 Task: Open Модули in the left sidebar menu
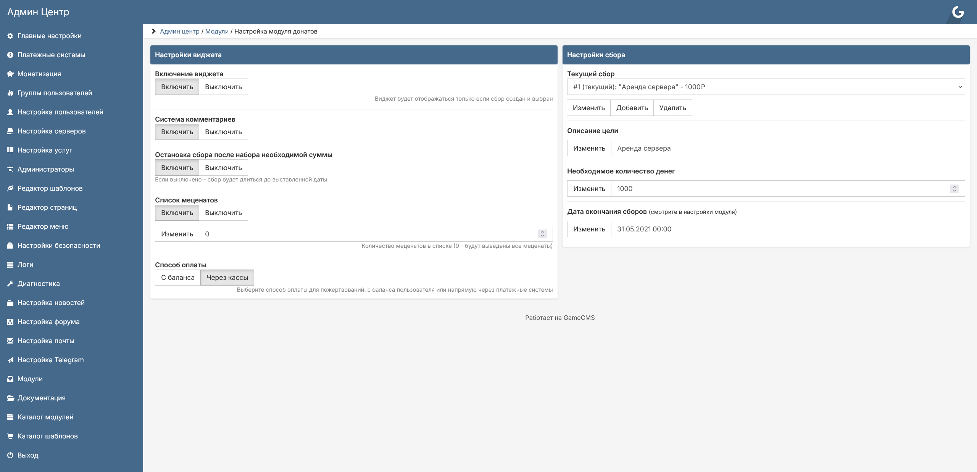[x=30, y=379]
